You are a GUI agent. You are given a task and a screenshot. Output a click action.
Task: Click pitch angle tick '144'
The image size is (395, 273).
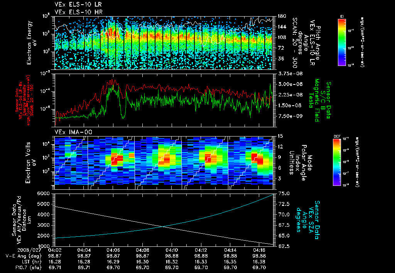tap(282, 27)
